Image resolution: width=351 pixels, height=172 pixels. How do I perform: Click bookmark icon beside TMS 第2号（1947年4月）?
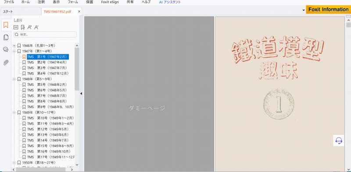pos(24,62)
